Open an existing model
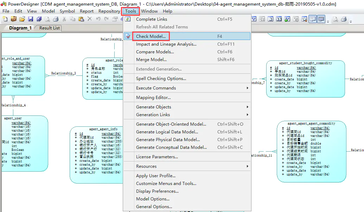 pos(22,19)
